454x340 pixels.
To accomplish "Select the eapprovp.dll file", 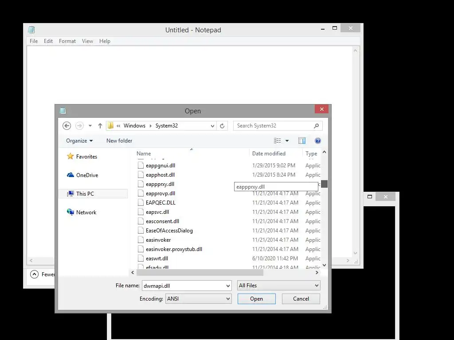I will click(x=160, y=193).
